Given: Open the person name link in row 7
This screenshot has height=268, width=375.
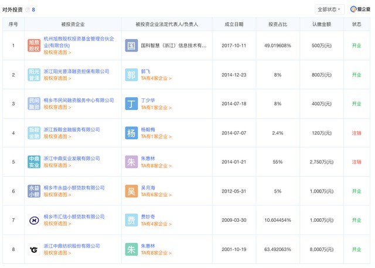Looking at the screenshot, I should point(148,217).
